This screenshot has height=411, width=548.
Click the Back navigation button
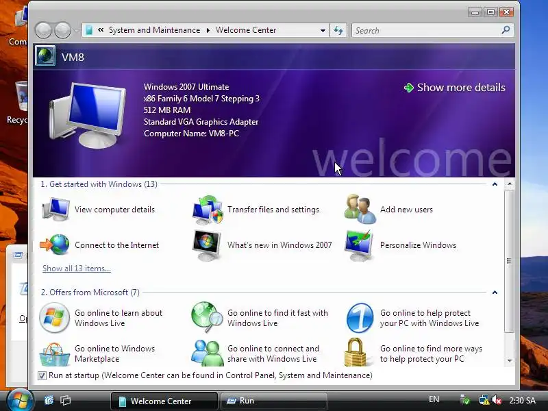(44, 30)
